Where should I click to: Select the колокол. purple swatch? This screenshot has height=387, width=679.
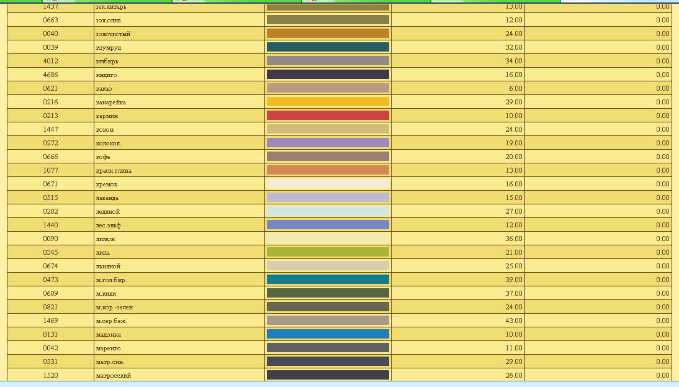coord(328,143)
